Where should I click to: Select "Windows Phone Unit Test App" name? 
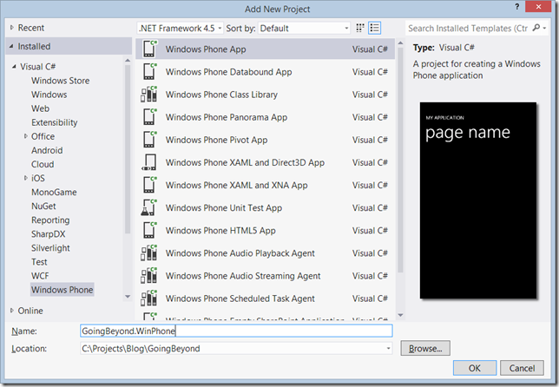(224, 207)
